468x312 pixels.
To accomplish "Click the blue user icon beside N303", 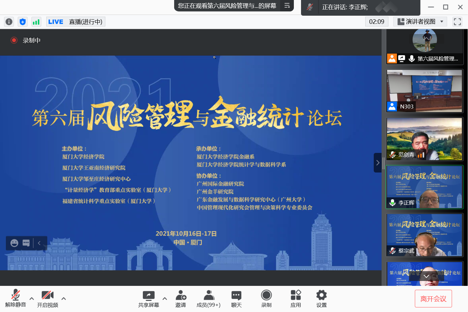I will [392, 107].
